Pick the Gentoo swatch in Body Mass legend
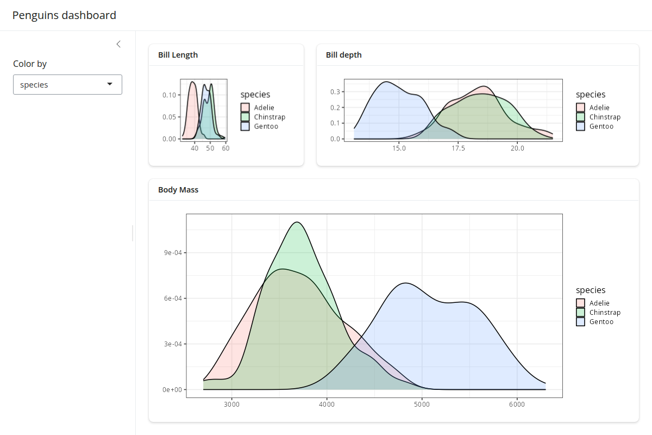This screenshot has width=652, height=435. pos(580,322)
